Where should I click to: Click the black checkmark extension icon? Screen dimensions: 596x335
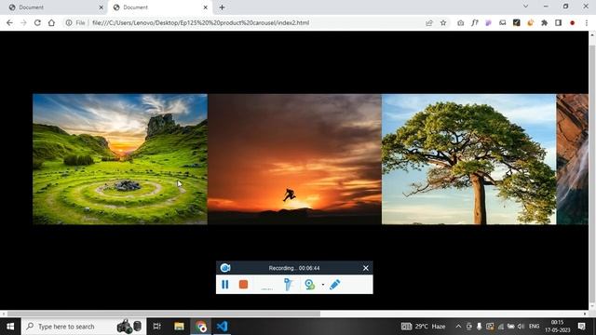click(x=516, y=22)
